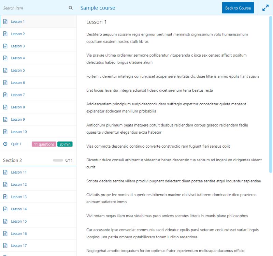Click the document icon beside Lesson 5

[5, 70]
